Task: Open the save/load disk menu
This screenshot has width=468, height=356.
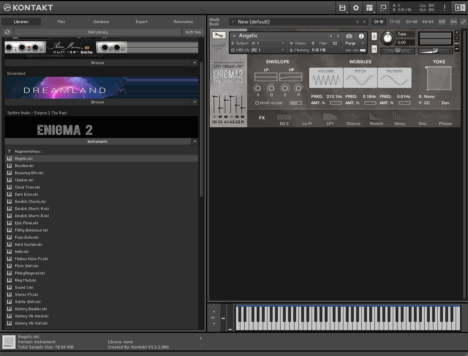Action: (342, 8)
